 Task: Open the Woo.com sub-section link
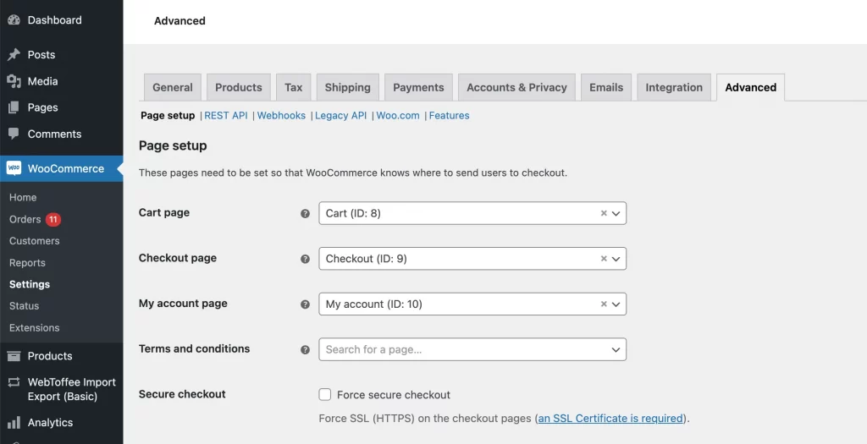point(398,115)
